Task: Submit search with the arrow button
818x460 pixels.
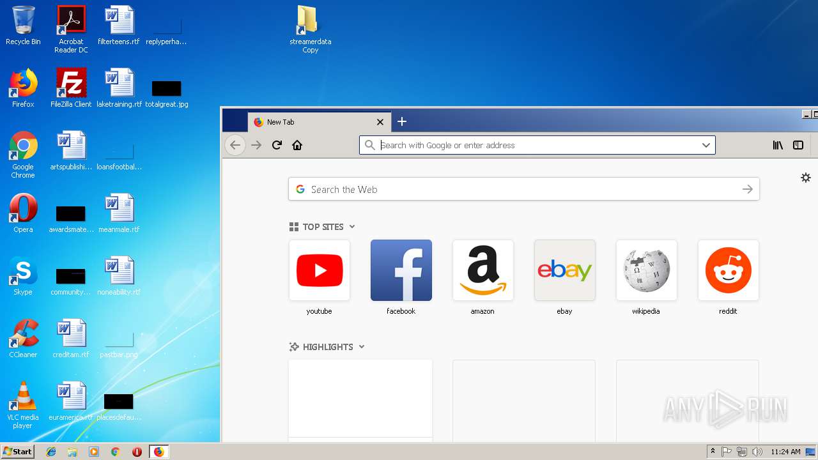Action: 747,189
